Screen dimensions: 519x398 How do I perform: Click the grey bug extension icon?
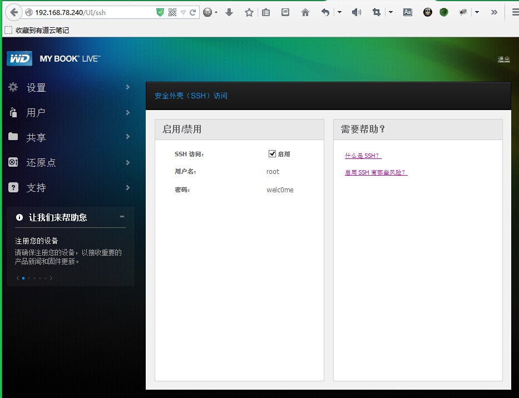click(463, 13)
